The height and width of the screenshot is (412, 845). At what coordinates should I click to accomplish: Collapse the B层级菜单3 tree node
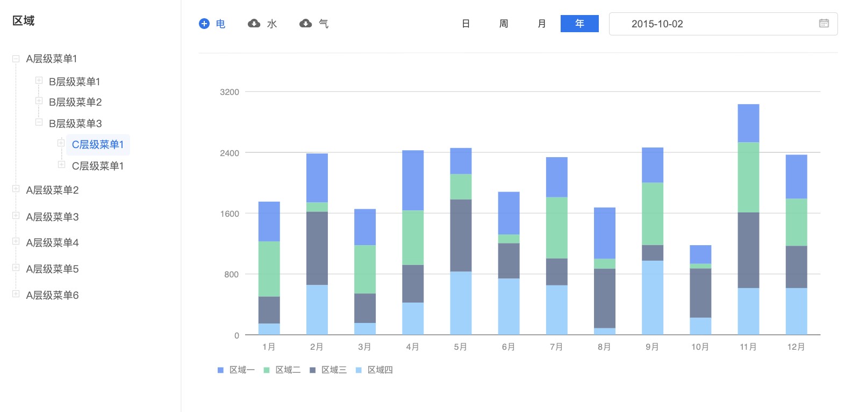tap(39, 122)
